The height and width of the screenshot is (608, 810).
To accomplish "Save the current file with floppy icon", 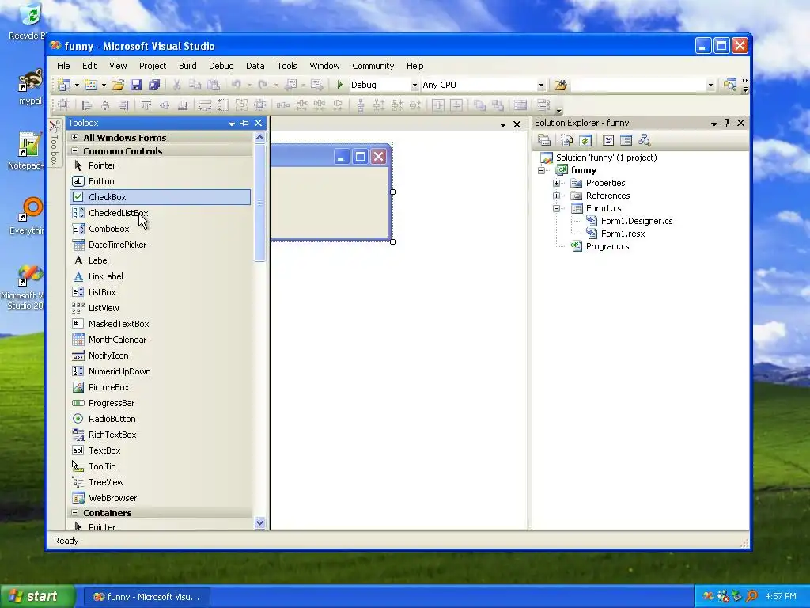I will pyautogui.click(x=136, y=85).
